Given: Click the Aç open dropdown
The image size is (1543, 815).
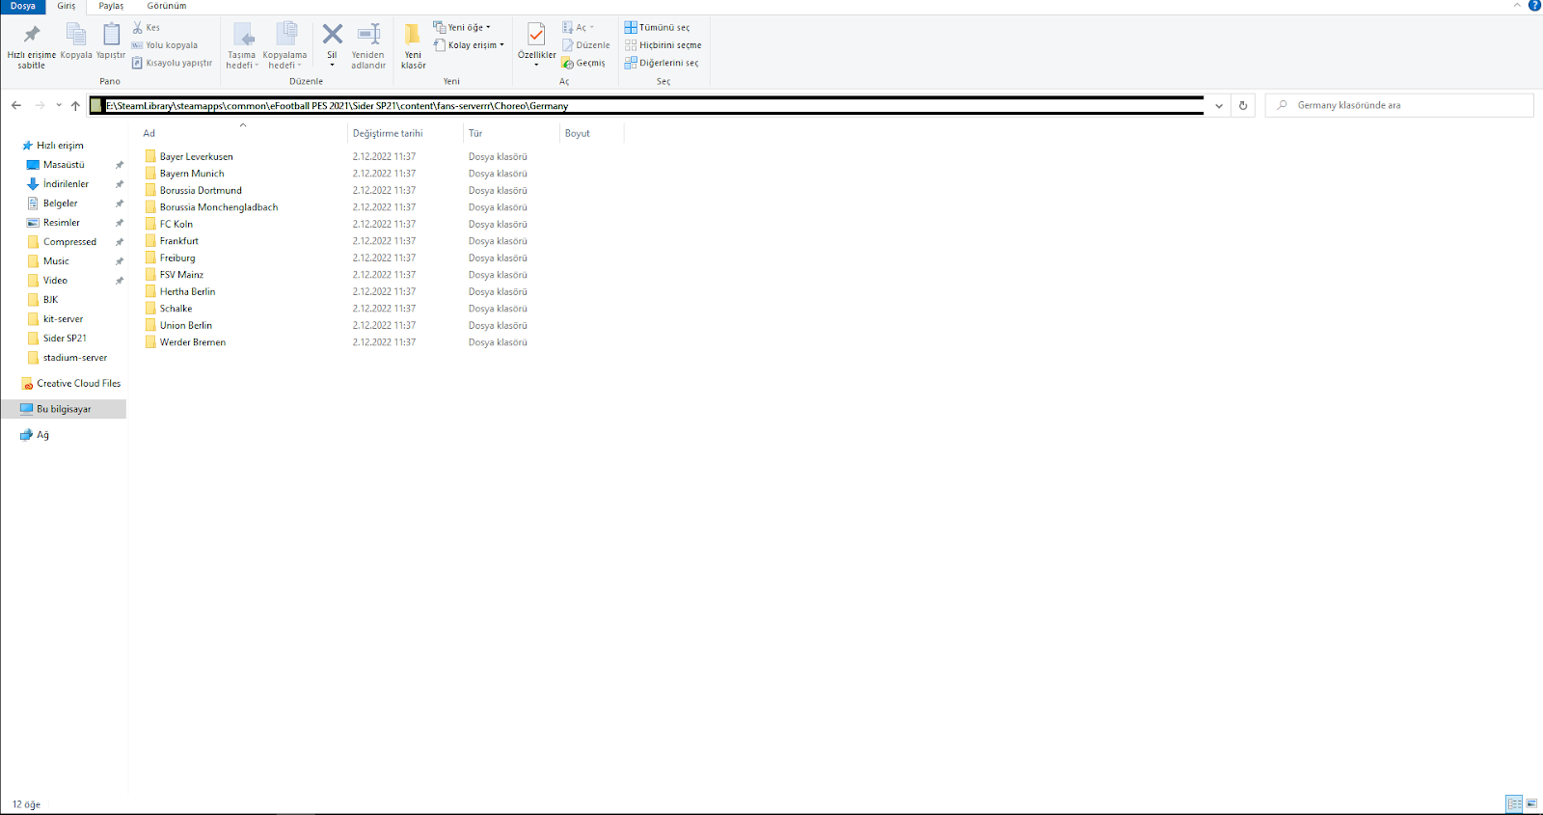Looking at the screenshot, I should coord(579,27).
